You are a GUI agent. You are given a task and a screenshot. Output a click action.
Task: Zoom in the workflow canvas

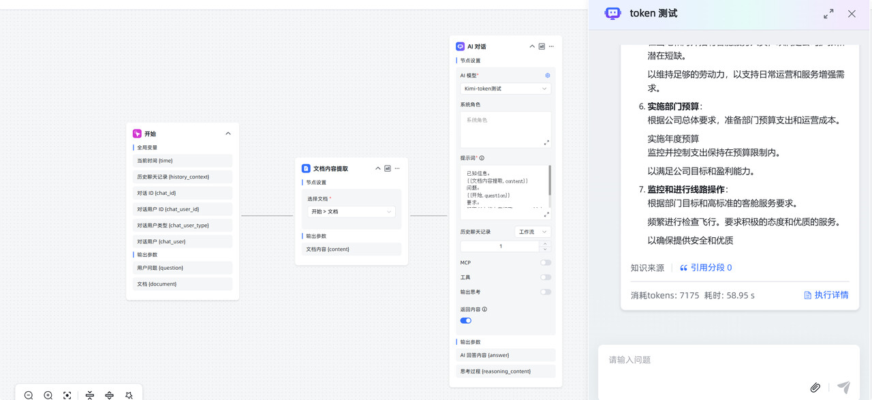48,395
